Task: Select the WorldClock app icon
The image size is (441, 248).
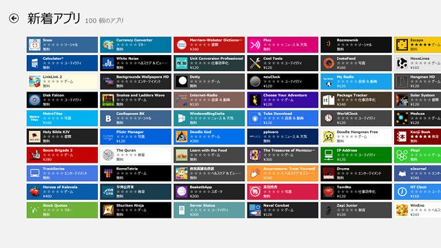Action: [x=329, y=118]
